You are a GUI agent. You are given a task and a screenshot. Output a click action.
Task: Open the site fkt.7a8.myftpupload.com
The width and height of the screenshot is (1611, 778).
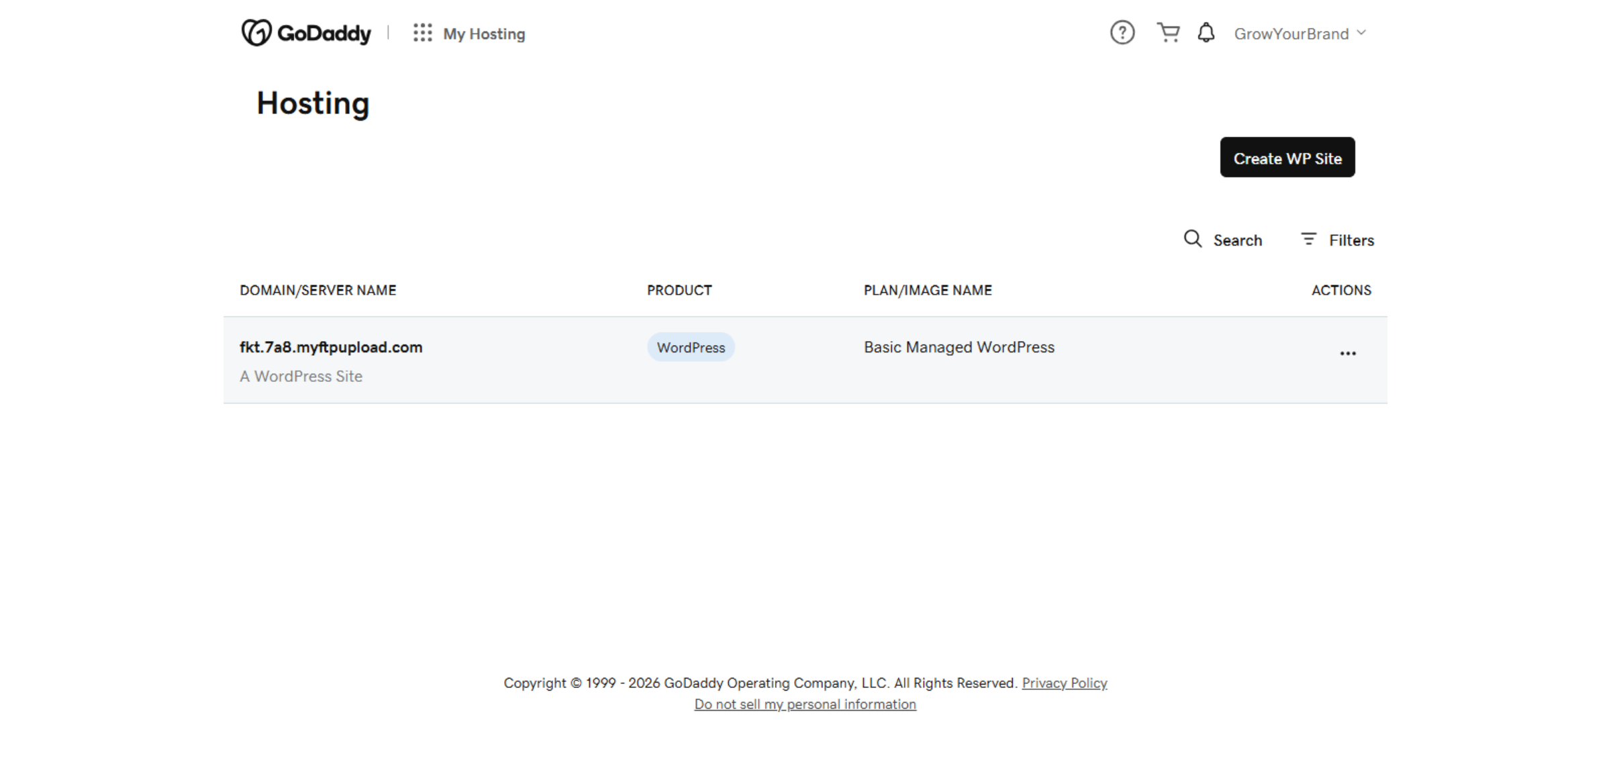point(332,347)
